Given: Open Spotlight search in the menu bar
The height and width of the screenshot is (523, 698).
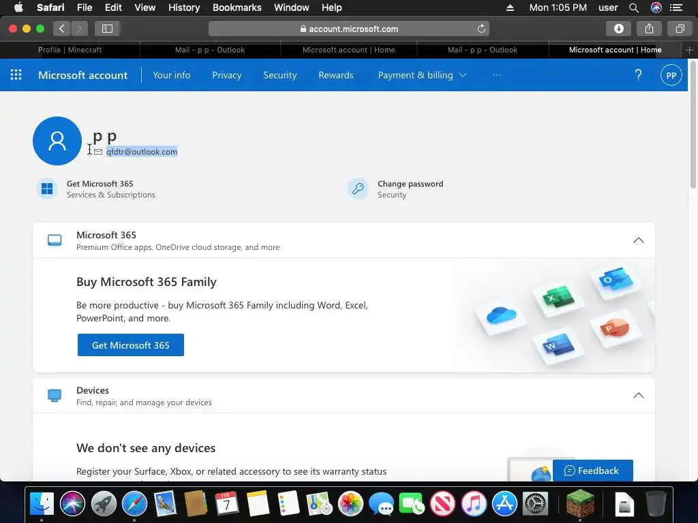Looking at the screenshot, I should tap(634, 7).
